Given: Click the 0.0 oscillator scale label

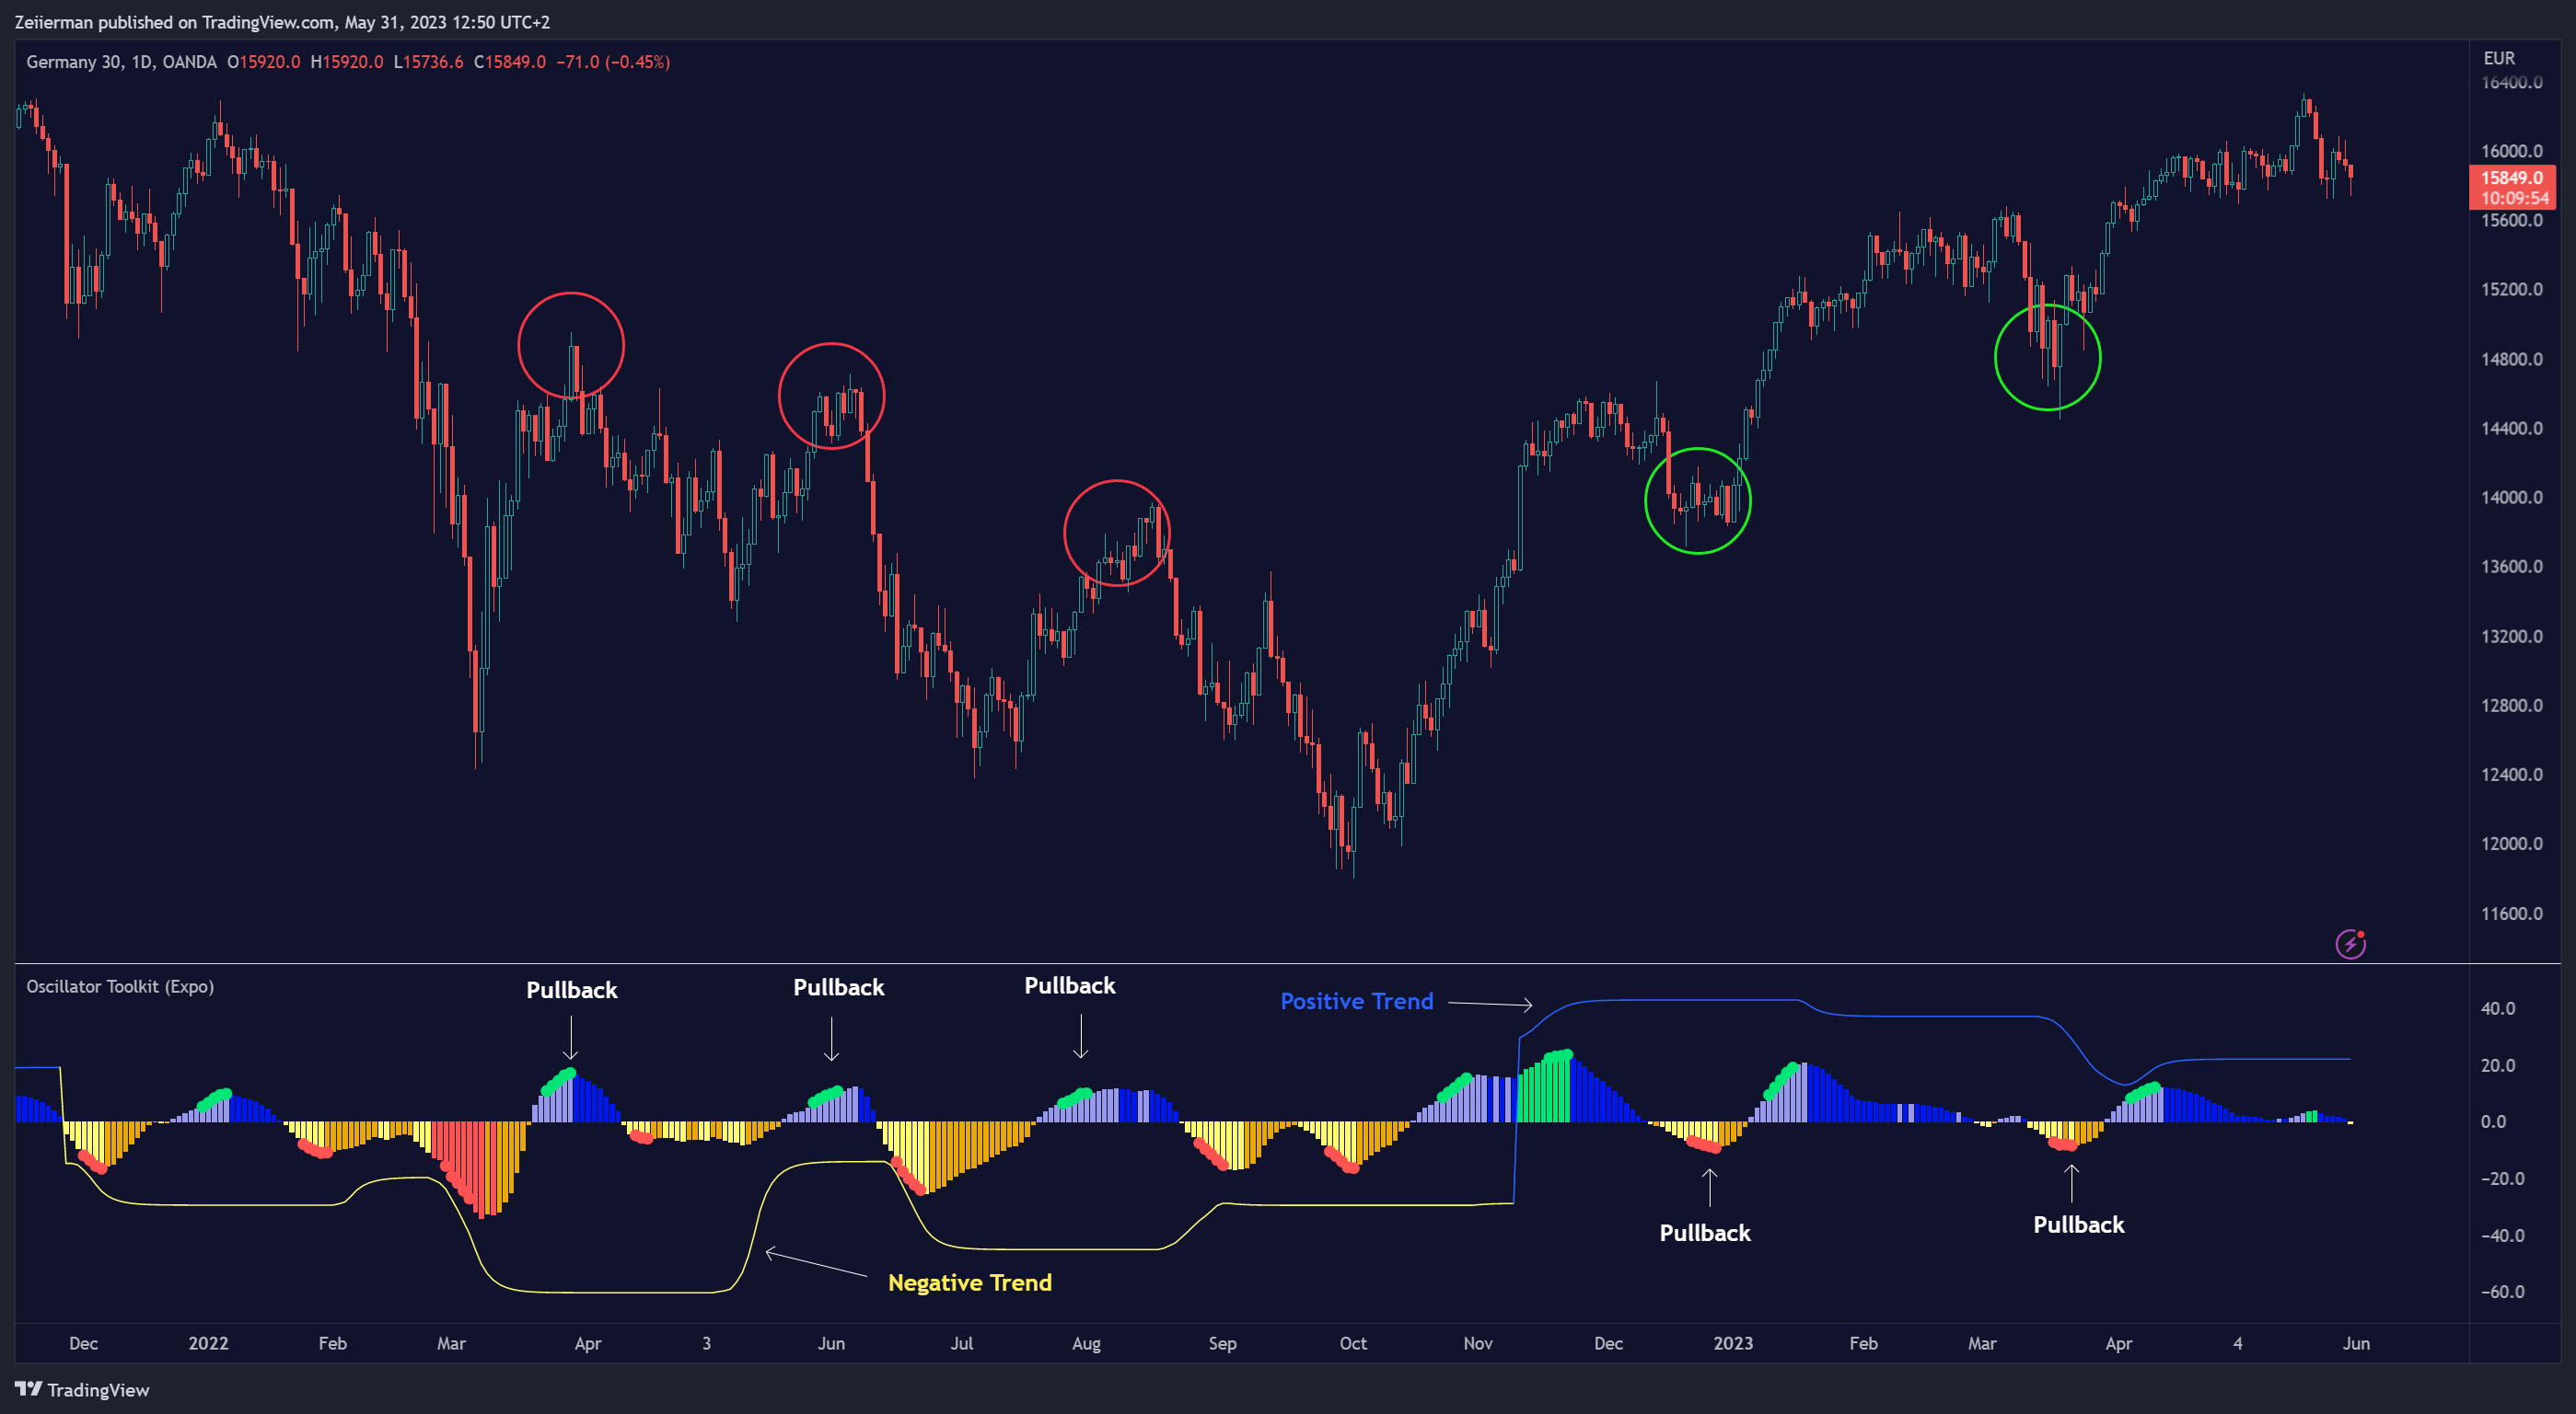Looking at the screenshot, I should (x=2493, y=1122).
